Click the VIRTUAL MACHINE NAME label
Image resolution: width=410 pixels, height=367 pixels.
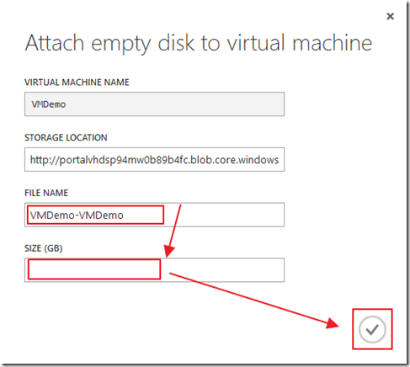[x=77, y=82]
